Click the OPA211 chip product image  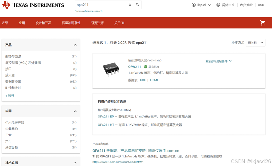pyautogui.click(x=111, y=69)
